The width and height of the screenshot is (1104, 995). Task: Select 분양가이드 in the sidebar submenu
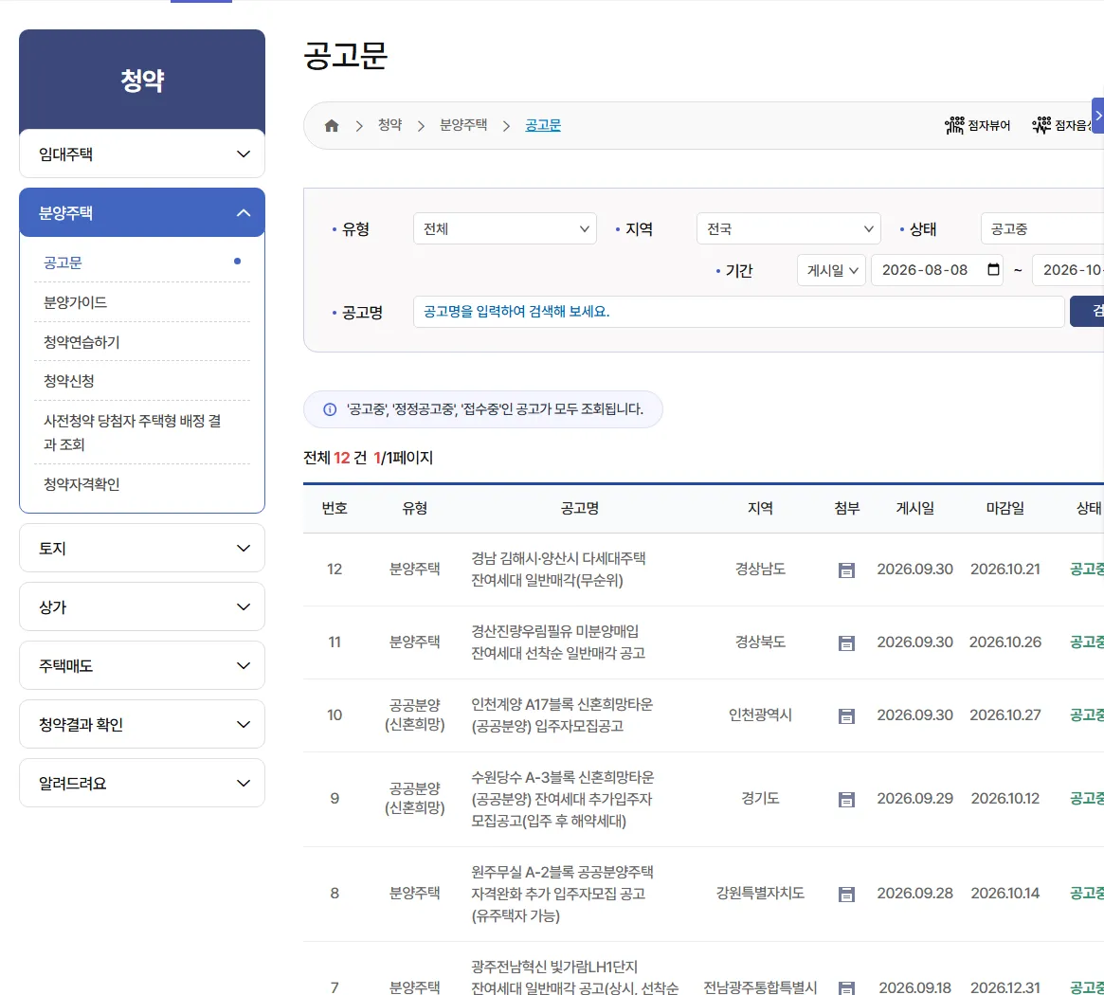pos(75,303)
